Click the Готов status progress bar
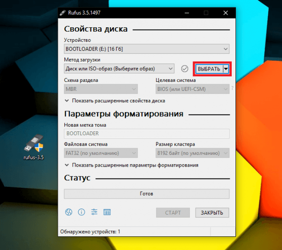282x250 pixels. pyautogui.click(x=147, y=194)
